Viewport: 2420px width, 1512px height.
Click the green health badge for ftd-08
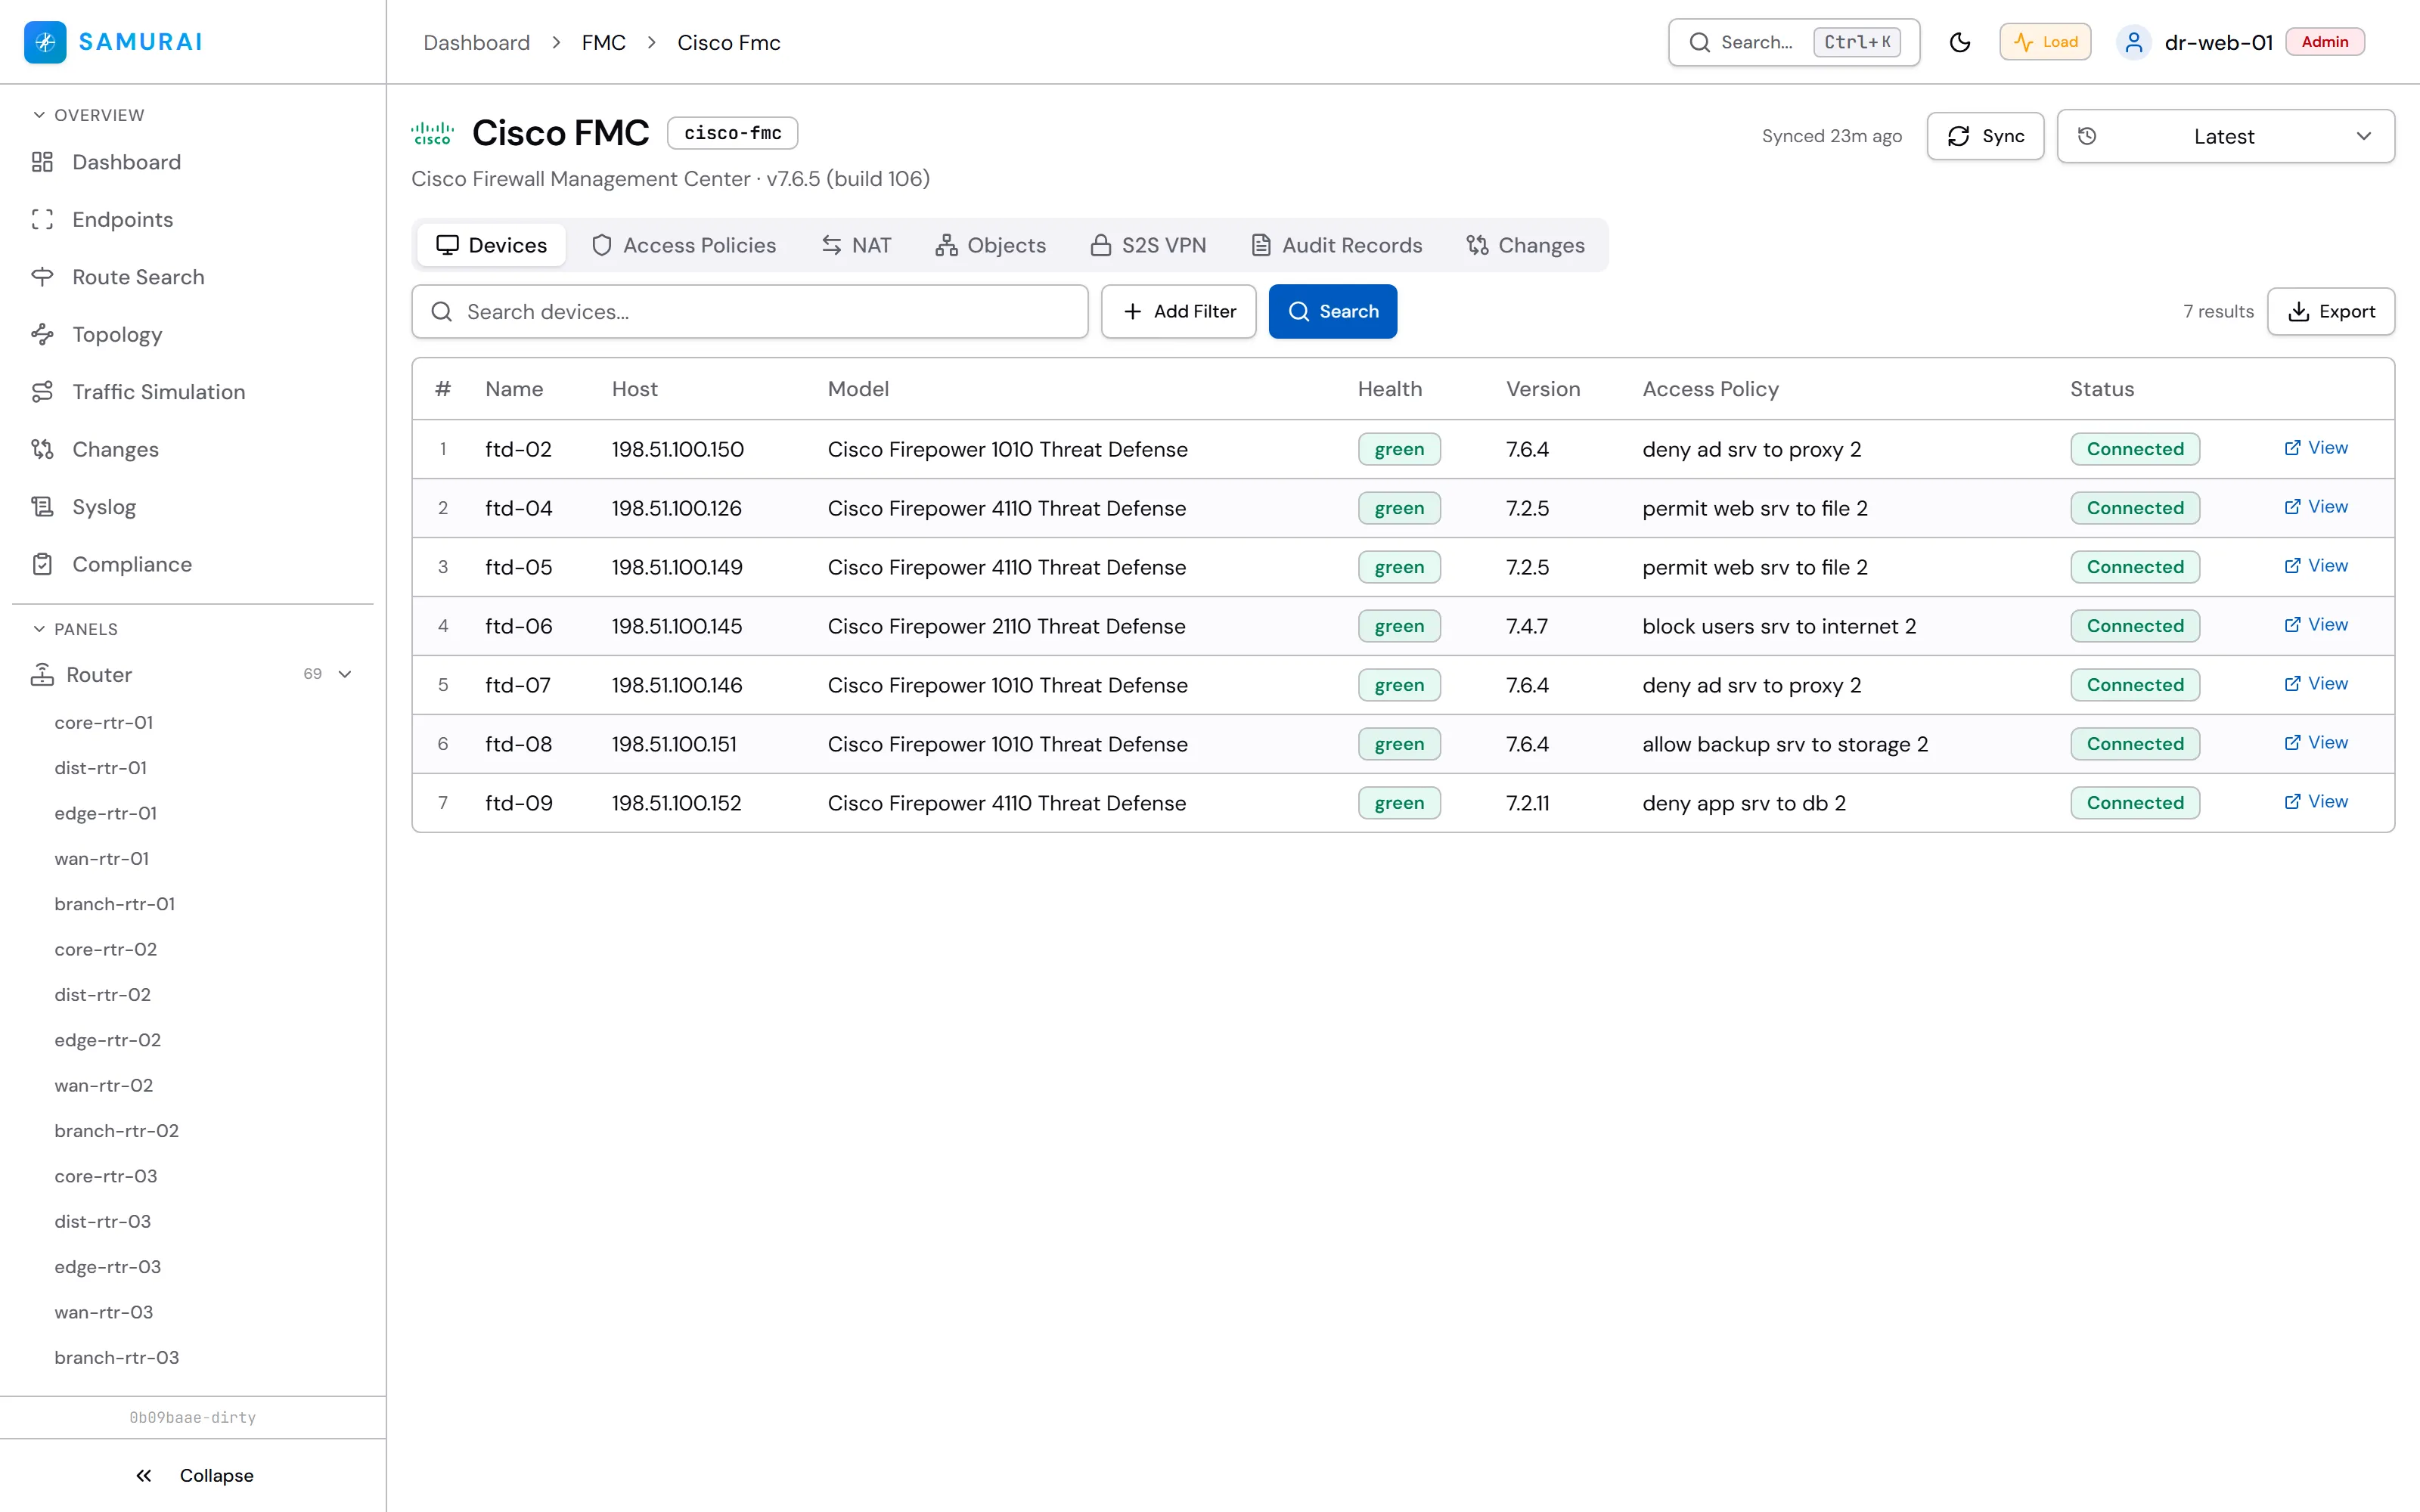pos(1399,744)
